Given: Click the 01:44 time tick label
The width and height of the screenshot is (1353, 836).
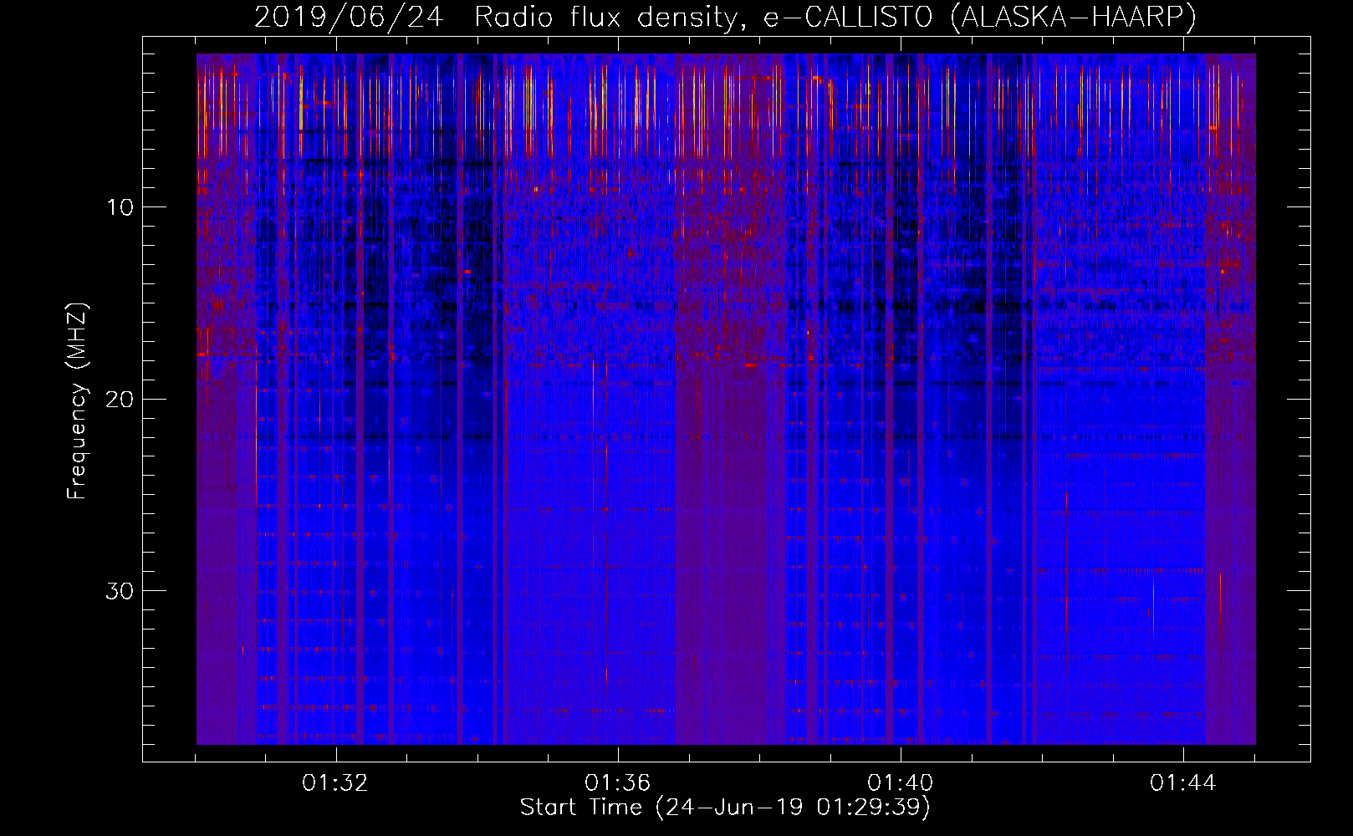Looking at the screenshot, I should 1183,783.
